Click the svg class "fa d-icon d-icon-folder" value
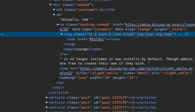Screen dimensions: 195x112 [x=130, y=34]
